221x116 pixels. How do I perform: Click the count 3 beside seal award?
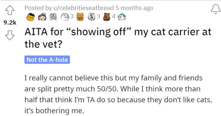[x=72, y=16]
